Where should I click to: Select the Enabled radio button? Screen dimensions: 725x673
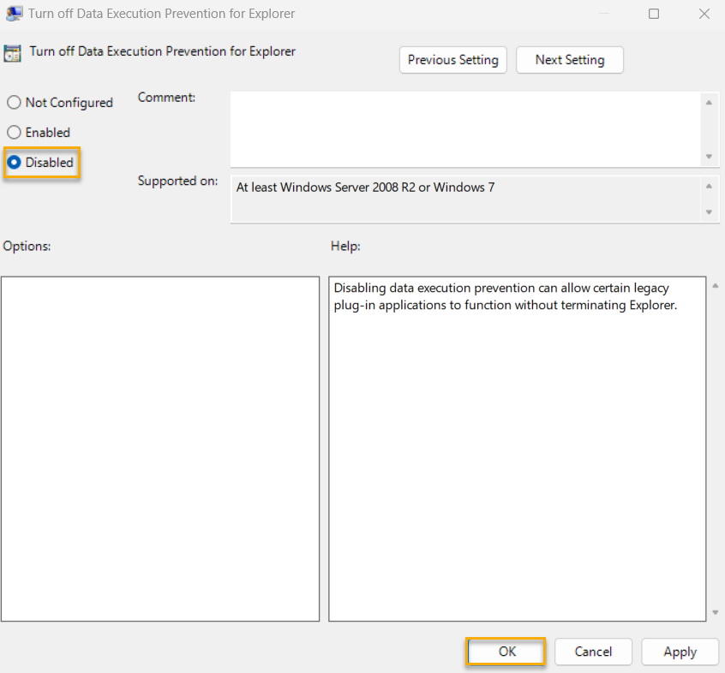coord(13,132)
